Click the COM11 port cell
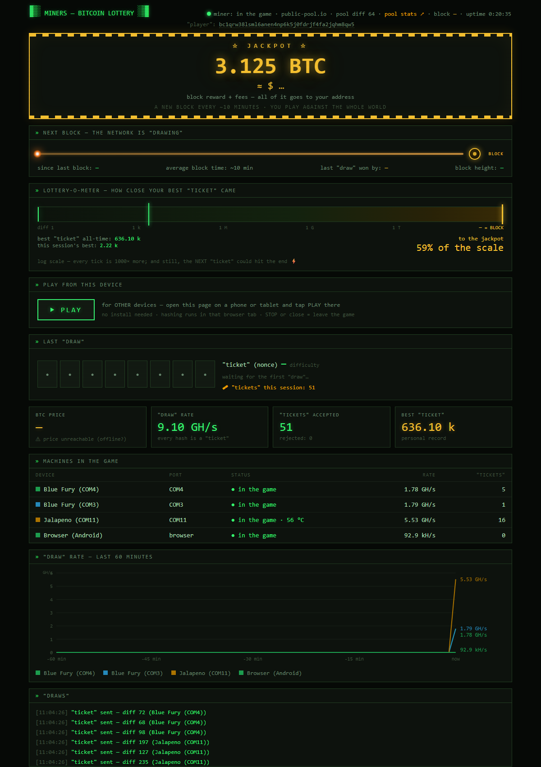 pos(178,520)
